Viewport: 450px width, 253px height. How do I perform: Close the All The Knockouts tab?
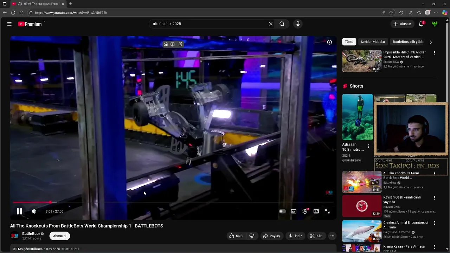tap(63, 4)
